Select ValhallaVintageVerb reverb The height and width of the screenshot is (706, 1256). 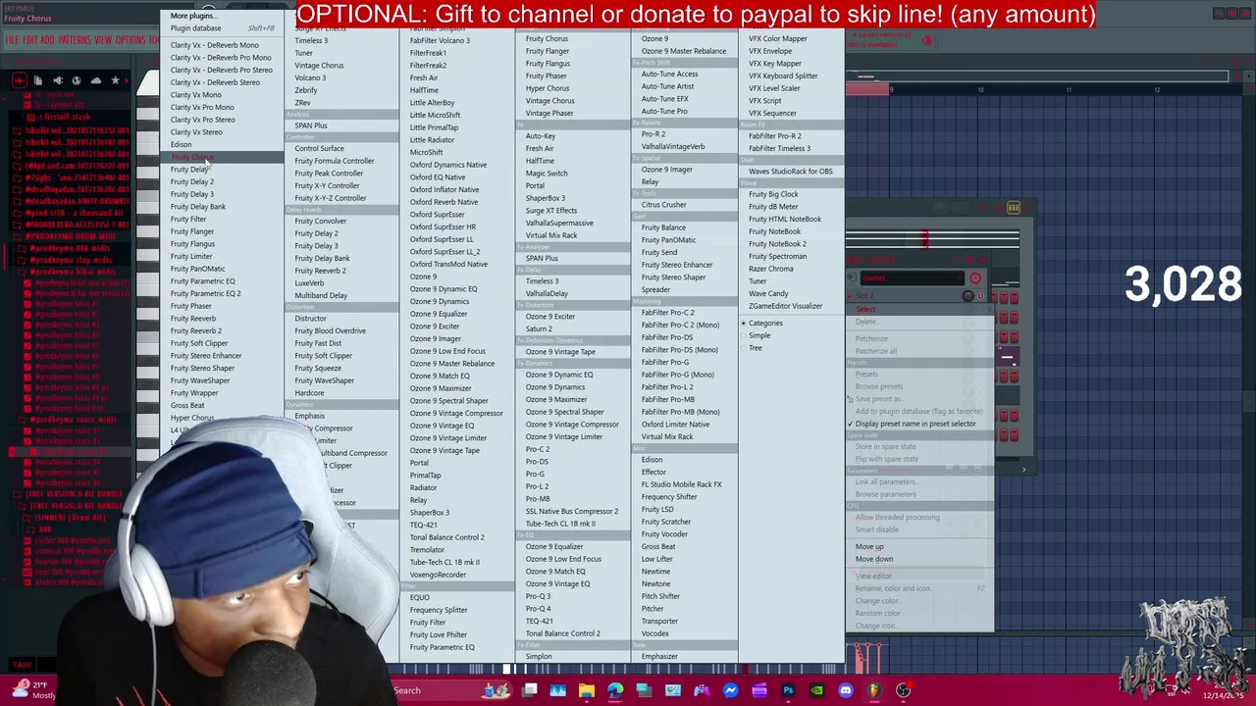(x=673, y=147)
